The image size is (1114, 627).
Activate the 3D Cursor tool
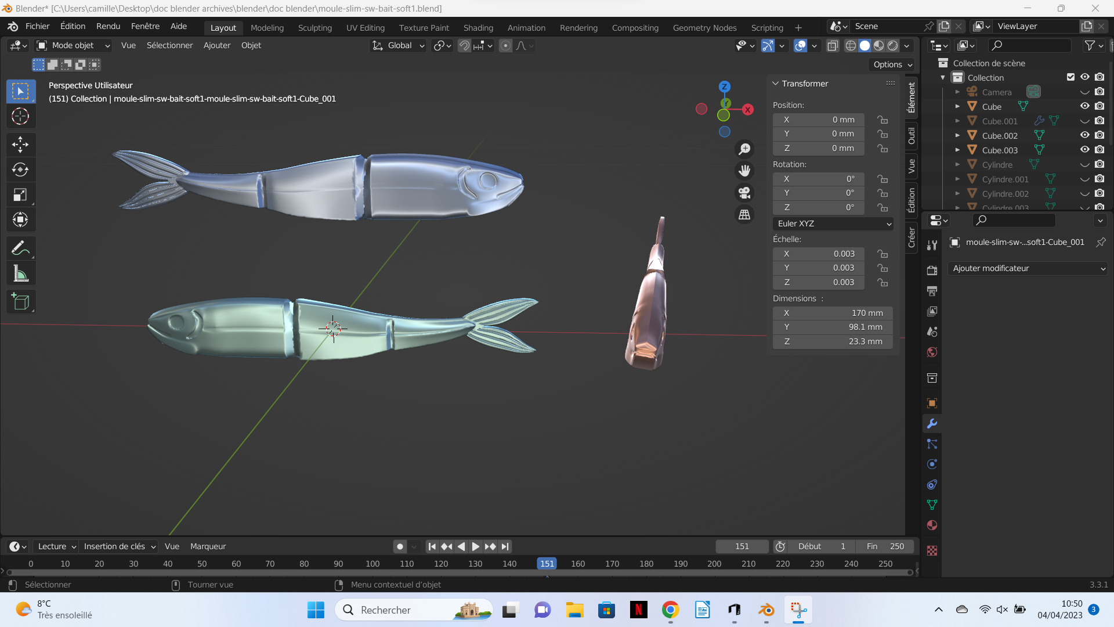20,116
